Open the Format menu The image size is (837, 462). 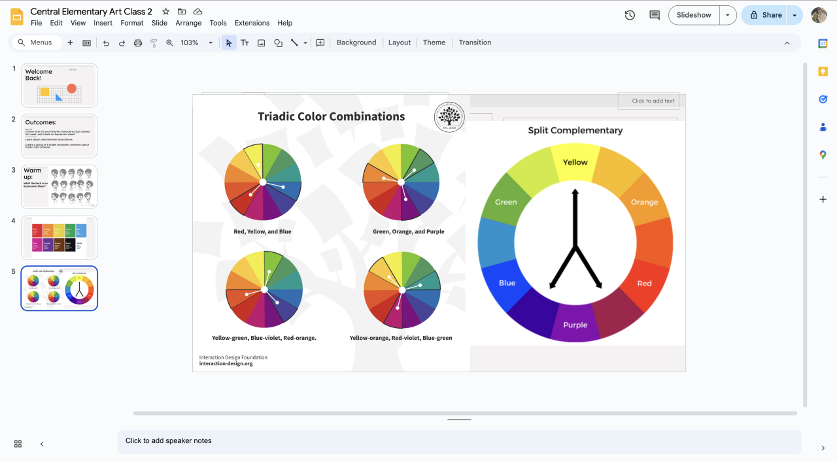pyautogui.click(x=132, y=23)
